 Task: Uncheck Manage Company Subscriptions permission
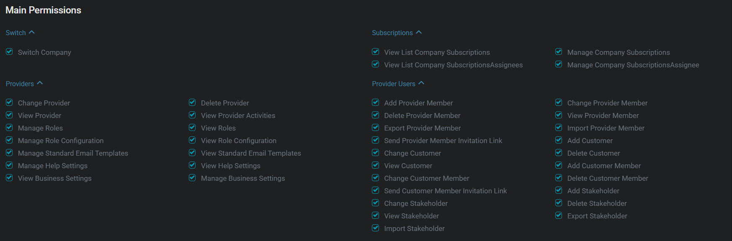(559, 52)
